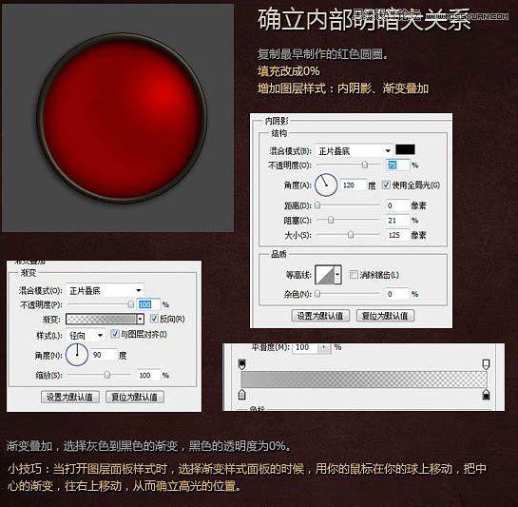Click the Inner Shadow angle dial

tap(326, 185)
